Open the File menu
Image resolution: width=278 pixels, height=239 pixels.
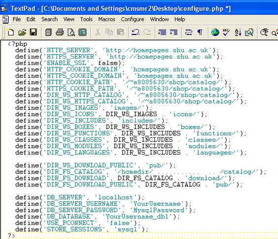click(x=17, y=19)
